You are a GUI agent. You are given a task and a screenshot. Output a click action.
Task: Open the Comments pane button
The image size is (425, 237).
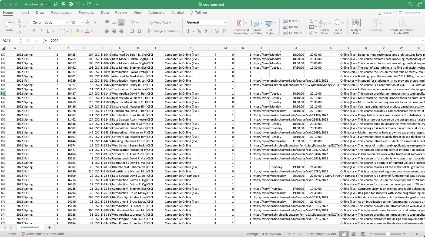tap(409, 13)
